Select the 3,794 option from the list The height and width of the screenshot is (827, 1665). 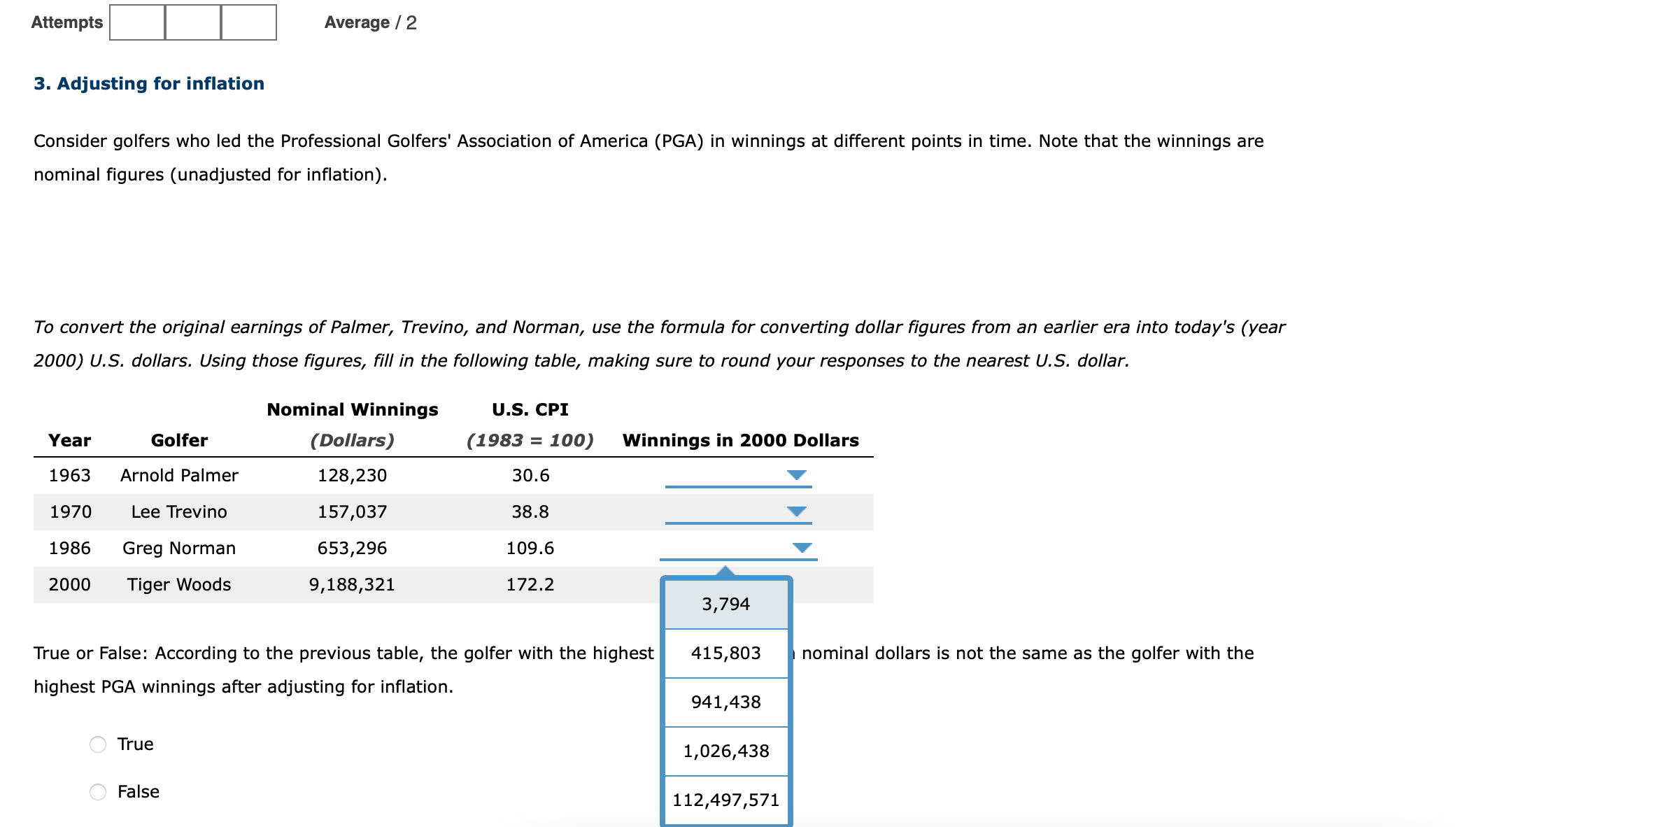[725, 603]
